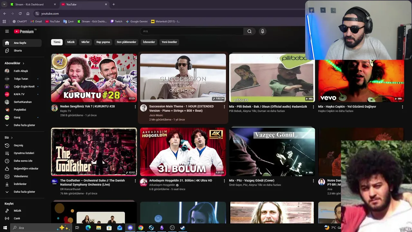Play the Succession One Hour thumbnail
The image size is (412, 232).
[x=183, y=78]
